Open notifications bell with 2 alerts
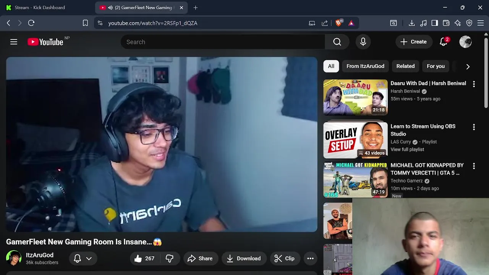 pos(444,42)
